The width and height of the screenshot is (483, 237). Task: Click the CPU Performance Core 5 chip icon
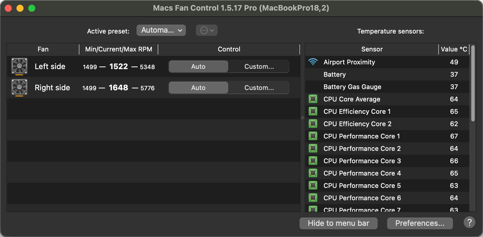tap(313, 186)
